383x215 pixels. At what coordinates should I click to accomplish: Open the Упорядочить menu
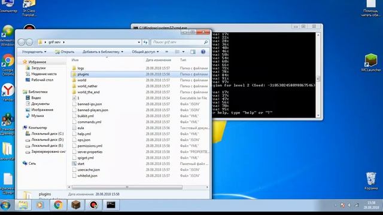click(x=34, y=52)
